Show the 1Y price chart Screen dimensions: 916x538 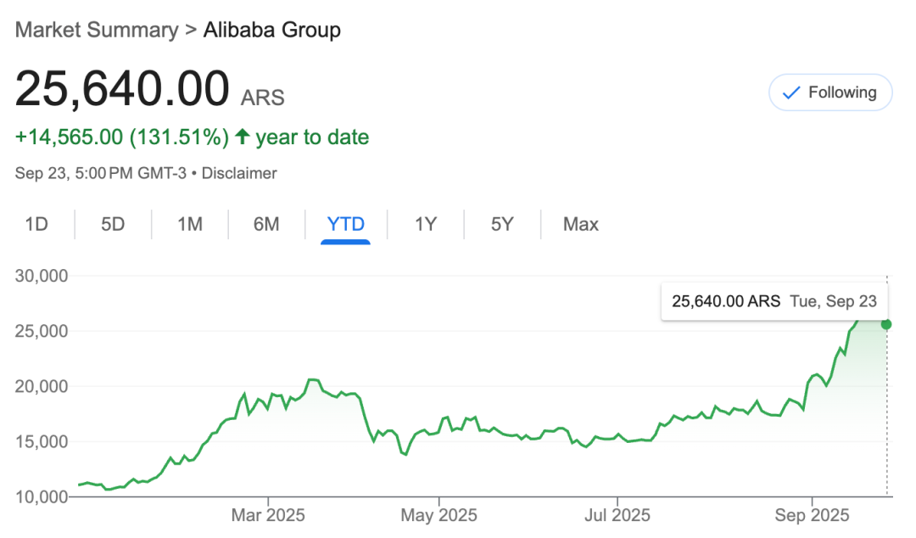click(x=426, y=224)
